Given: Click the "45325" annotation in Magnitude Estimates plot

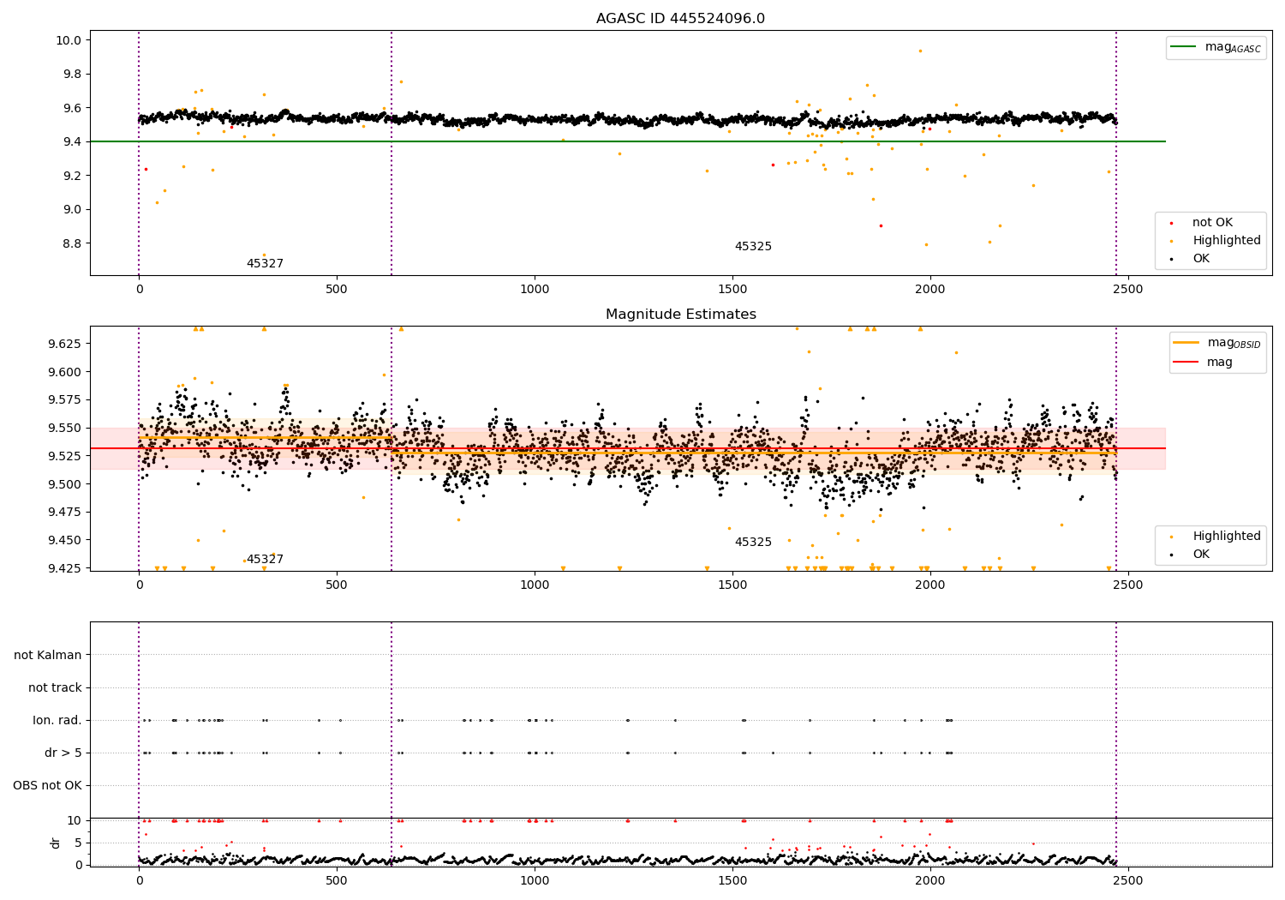Looking at the screenshot, I should point(753,543).
